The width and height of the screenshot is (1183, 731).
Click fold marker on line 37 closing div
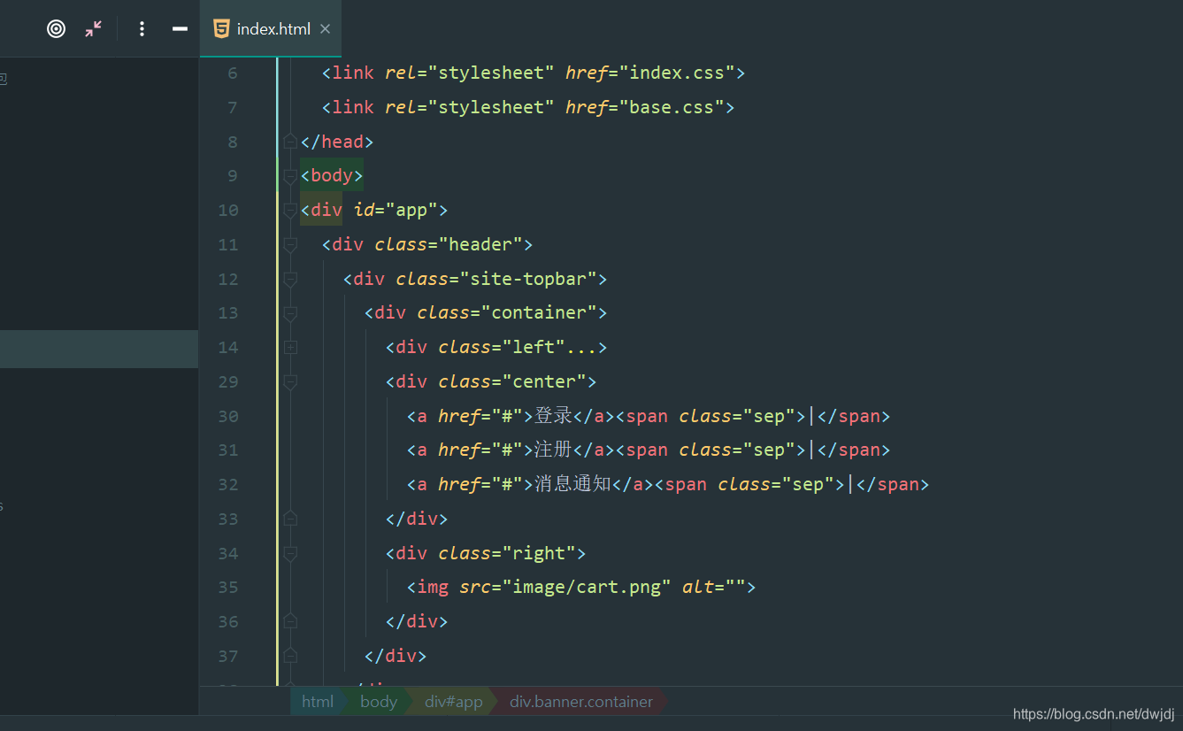click(x=290, y=656)
